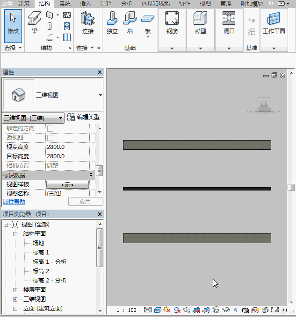Open the 钢筋 rebar tool
The width and height of the screenshot is (296, 317).
[172, 23]
